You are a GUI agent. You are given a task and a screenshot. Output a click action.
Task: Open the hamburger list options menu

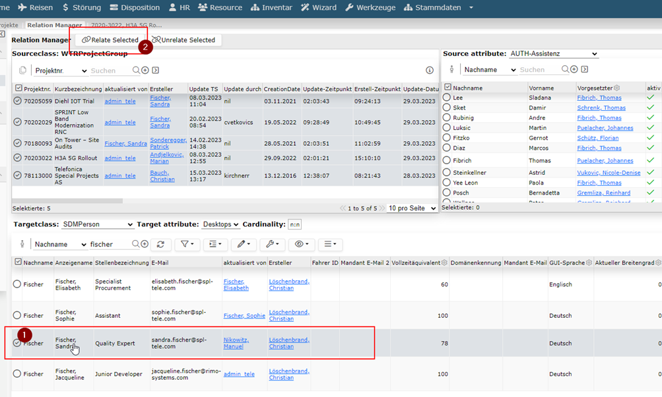coord(330,244)
